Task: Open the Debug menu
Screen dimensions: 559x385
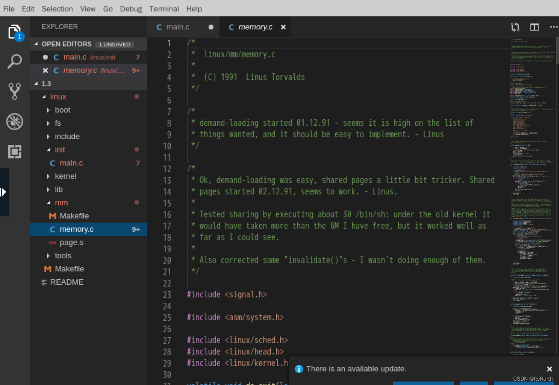Action: coord(131,8)
